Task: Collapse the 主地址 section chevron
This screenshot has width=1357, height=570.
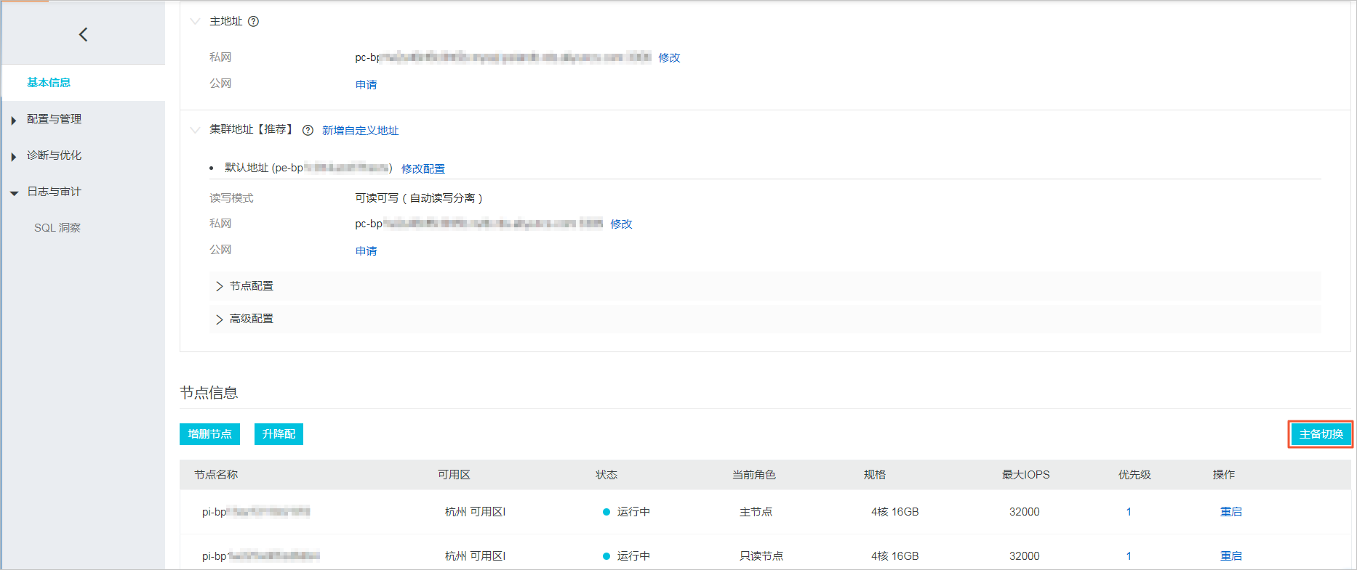Action: [195, 21]
